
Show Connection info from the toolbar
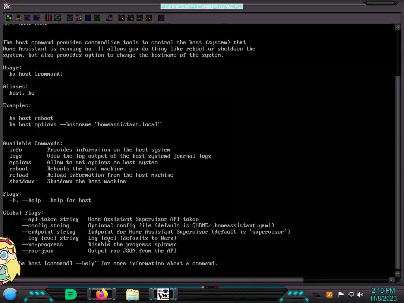(37, 17)
